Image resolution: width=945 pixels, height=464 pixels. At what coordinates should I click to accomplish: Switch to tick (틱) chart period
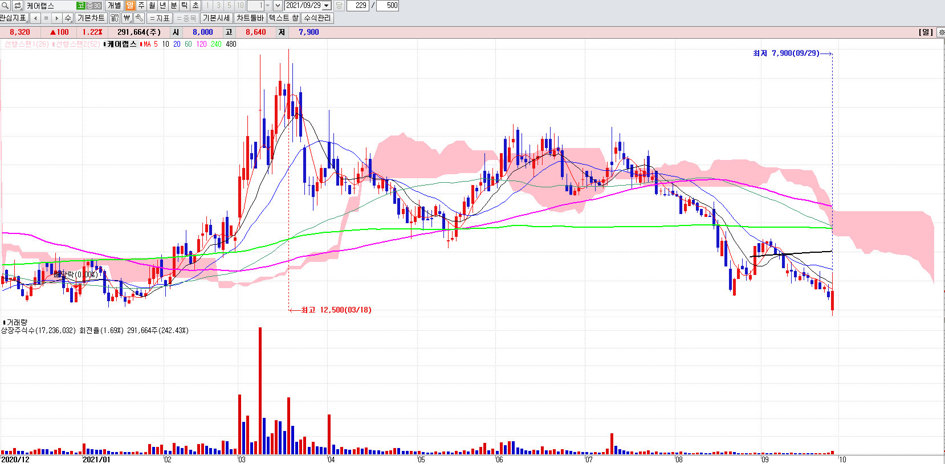click(185, 6)
